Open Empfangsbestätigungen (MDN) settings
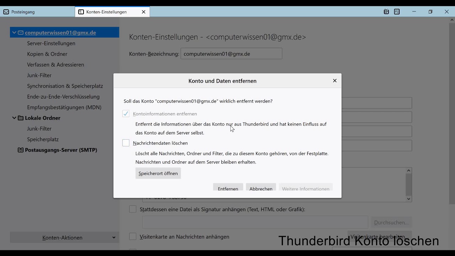 [x=64, y=107]
